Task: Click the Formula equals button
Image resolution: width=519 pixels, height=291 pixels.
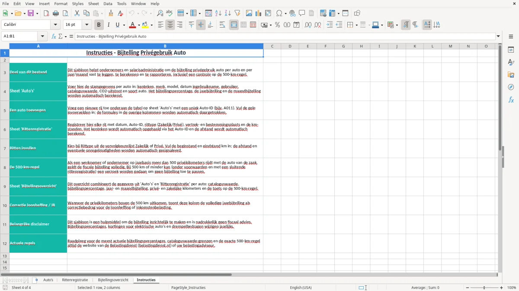Action: [71, 36]
